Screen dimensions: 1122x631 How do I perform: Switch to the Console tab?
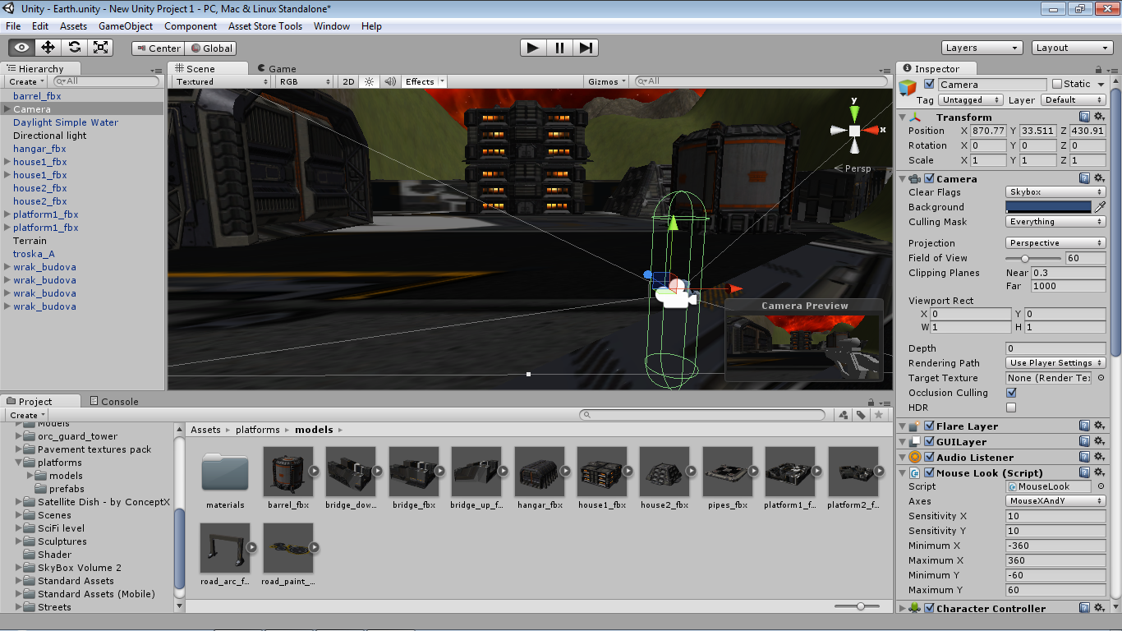(113, 402)
